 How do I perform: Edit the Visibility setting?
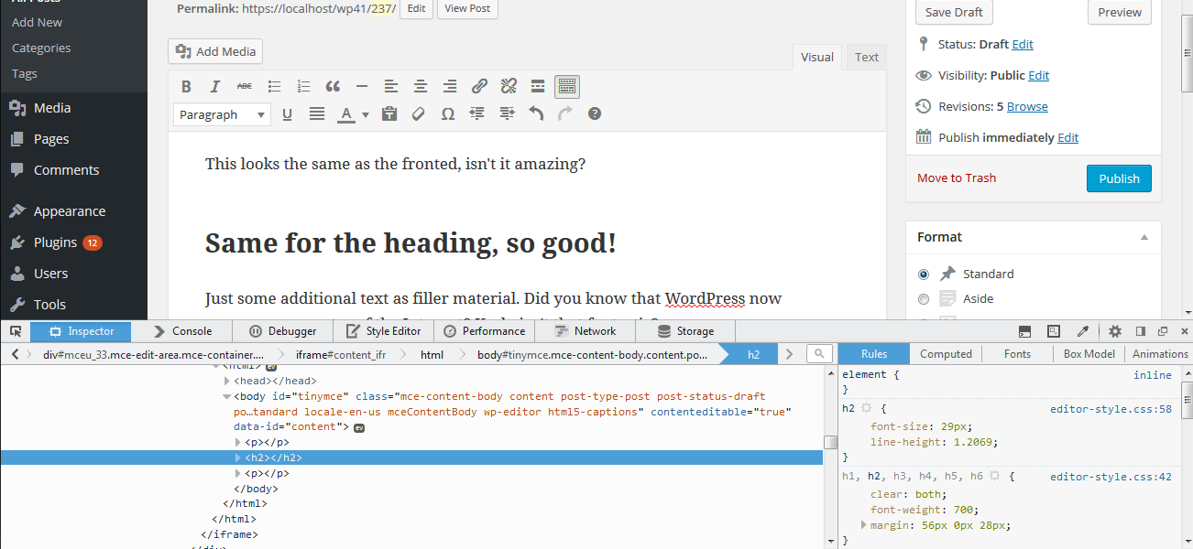pos(1038,75)
